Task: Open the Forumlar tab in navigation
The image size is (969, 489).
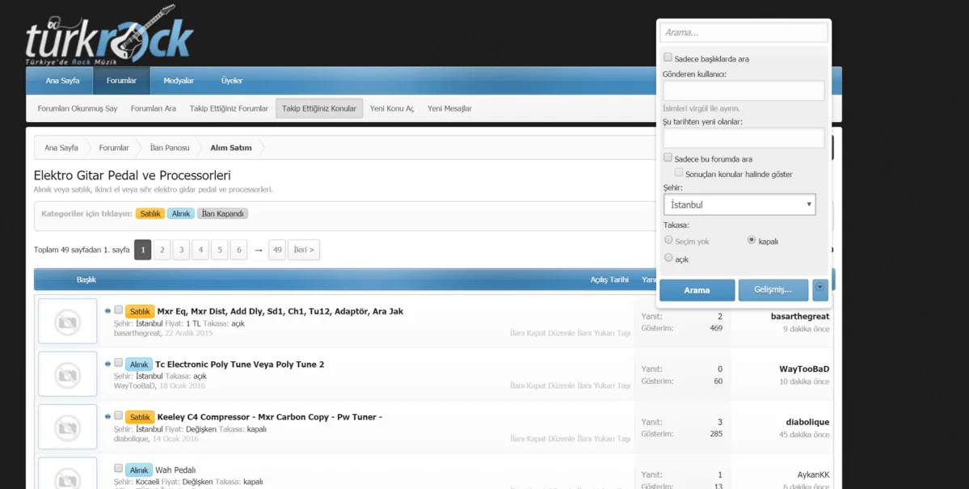Action: pyautogui.click(x=121, y=81)
